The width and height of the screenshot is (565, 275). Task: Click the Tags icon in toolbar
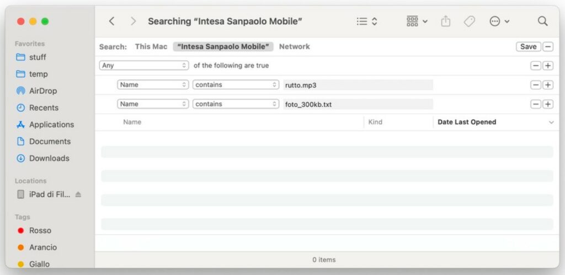point(470,21)
